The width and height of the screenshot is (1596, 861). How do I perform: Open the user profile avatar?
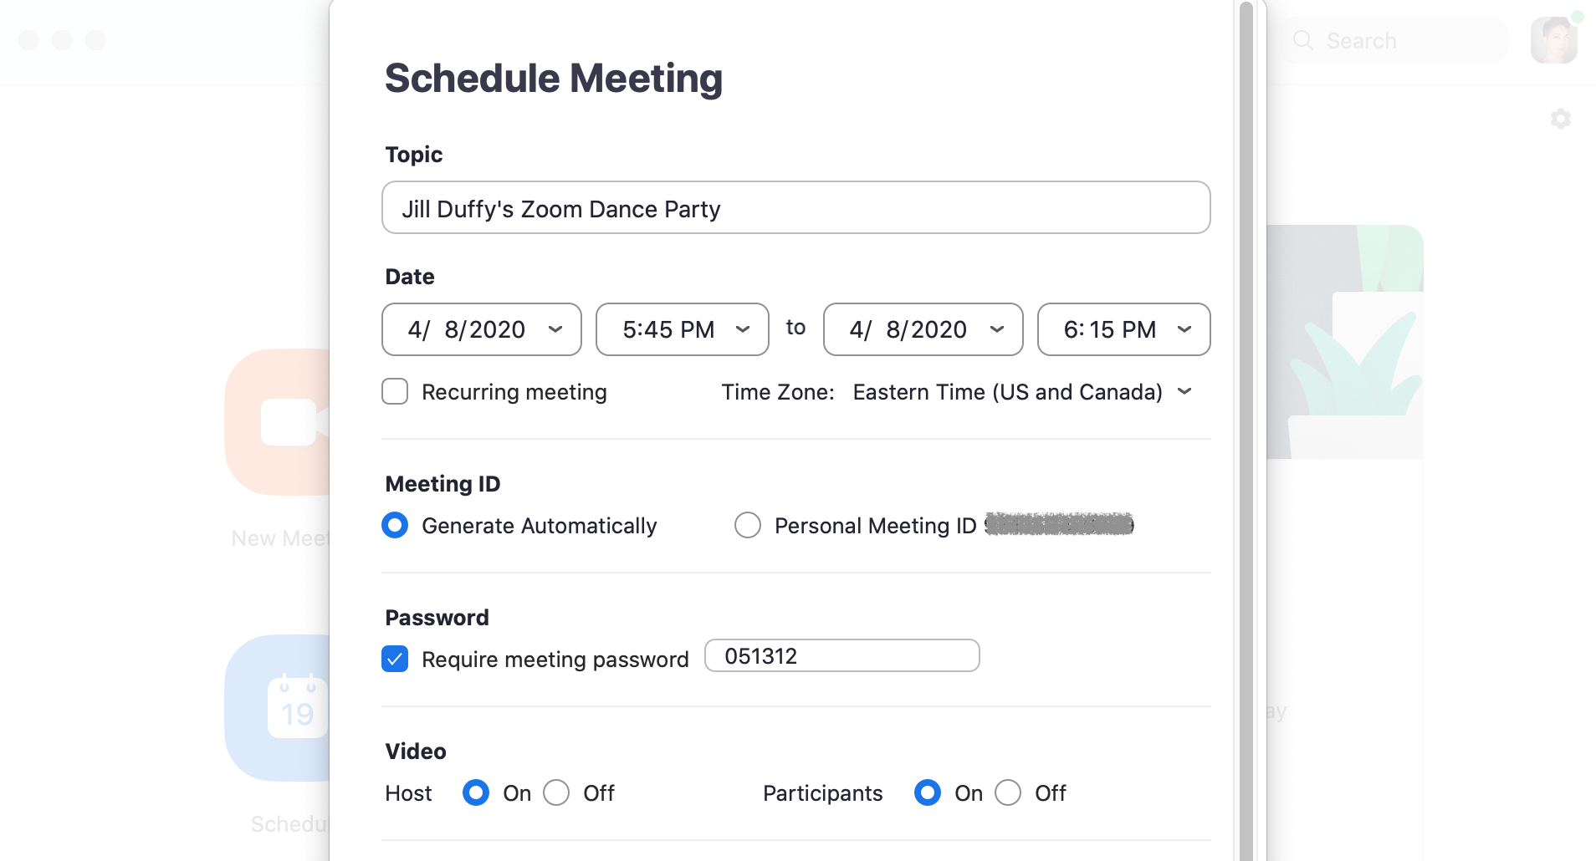coord(1554,40)
